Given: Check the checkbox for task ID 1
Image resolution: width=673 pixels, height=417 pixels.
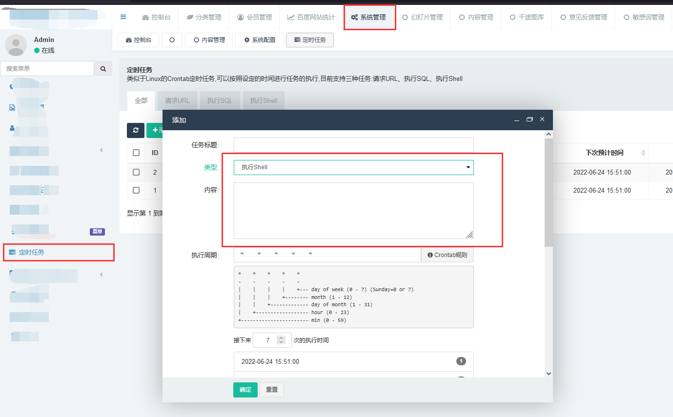Looking at the screenshot, I should point(135,190).
